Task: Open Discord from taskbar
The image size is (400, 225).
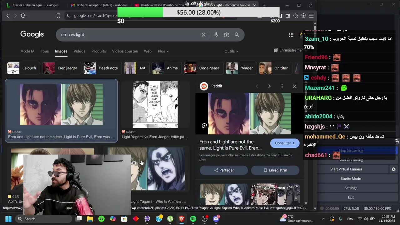Action: (x=216, y=219)
